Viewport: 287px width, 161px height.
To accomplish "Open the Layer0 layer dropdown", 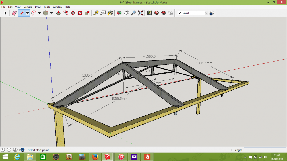I will pyautogui.click(x=206, y=13).
